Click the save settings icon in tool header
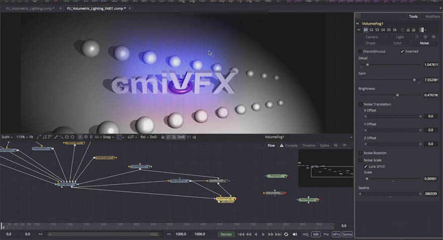 coord(414,30)
